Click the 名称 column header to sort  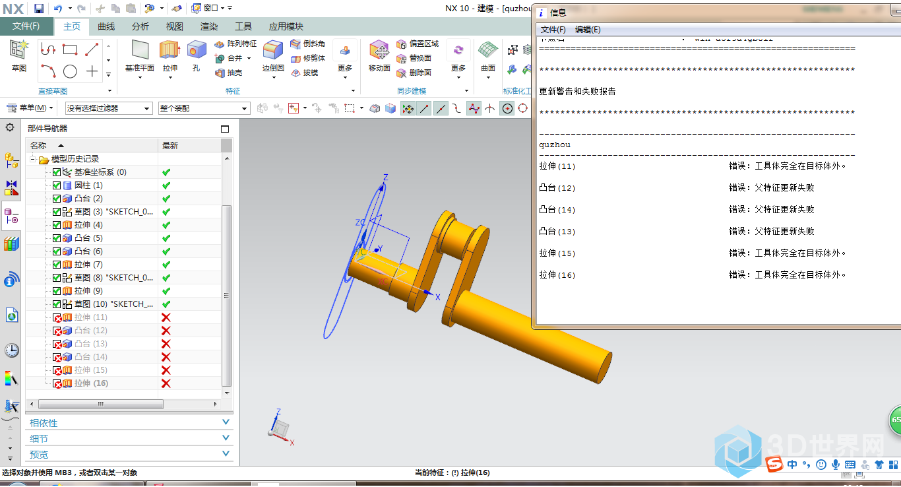pyautogui.click(x=92, y=145)
